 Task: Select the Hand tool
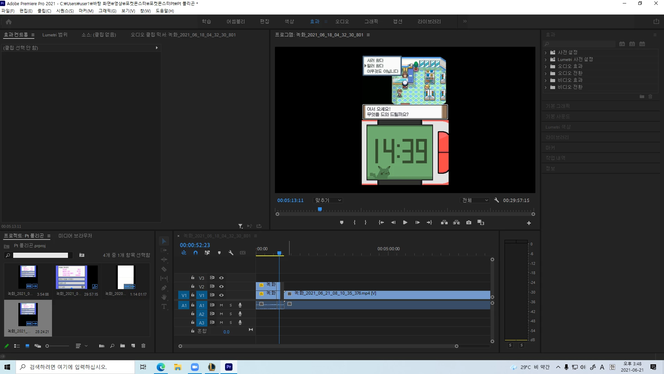tap(164, 297)
